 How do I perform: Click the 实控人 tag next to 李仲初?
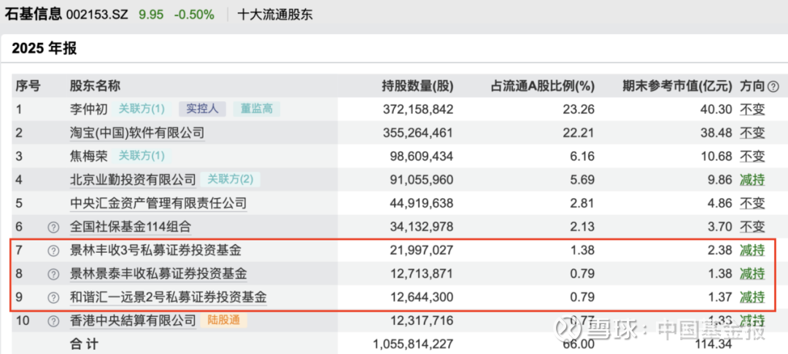tap(202, 109)
